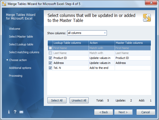Click Update values in action for Product ID
Image resolution: width=159 pixels, height=120 pixels.
[102, 58]
